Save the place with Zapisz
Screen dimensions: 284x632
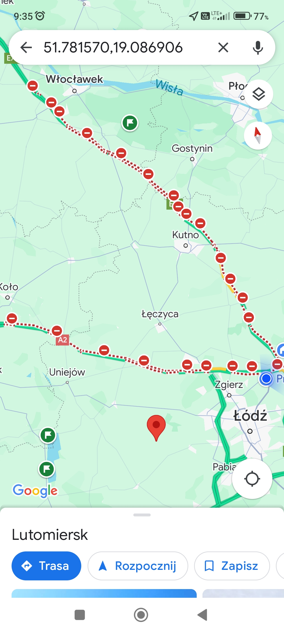232,566
